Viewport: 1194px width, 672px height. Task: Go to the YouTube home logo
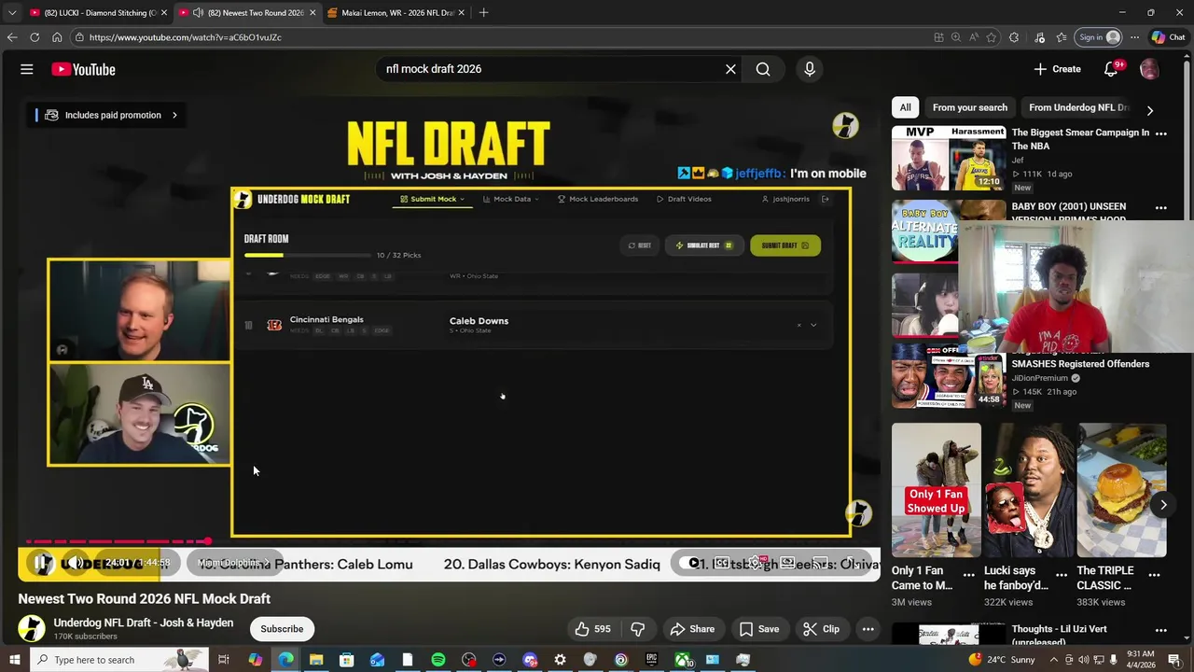pos(83,69)
